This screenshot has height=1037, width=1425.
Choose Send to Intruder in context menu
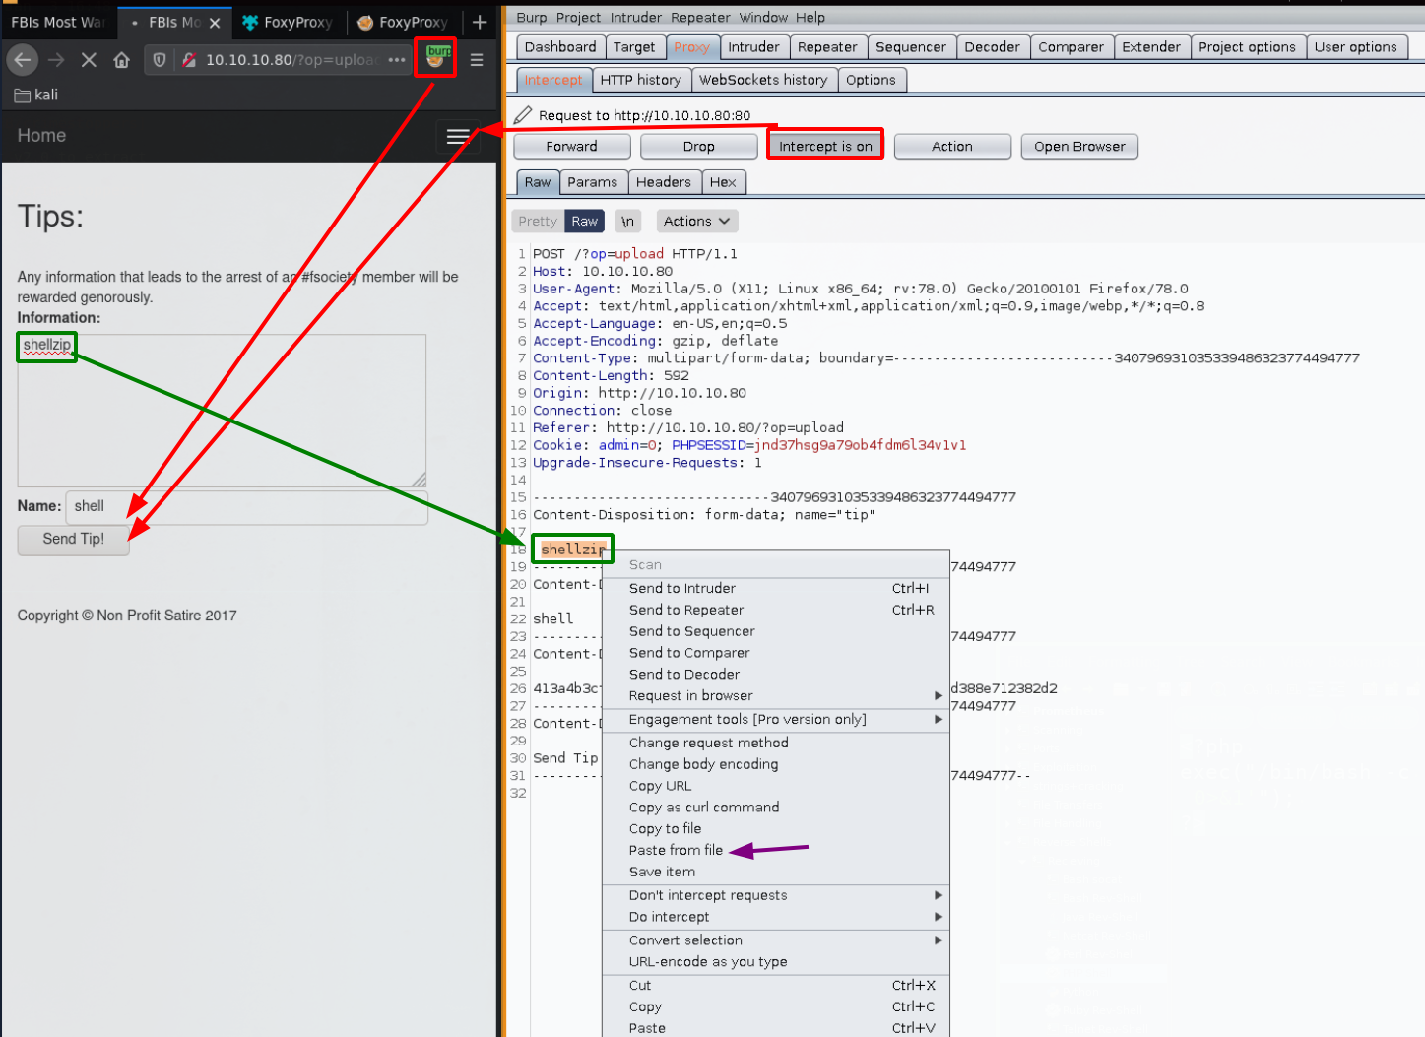click(775, 588)
